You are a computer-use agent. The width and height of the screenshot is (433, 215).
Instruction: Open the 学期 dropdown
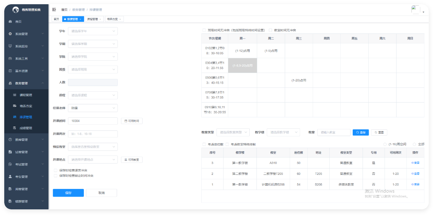[x=93, y=44]
